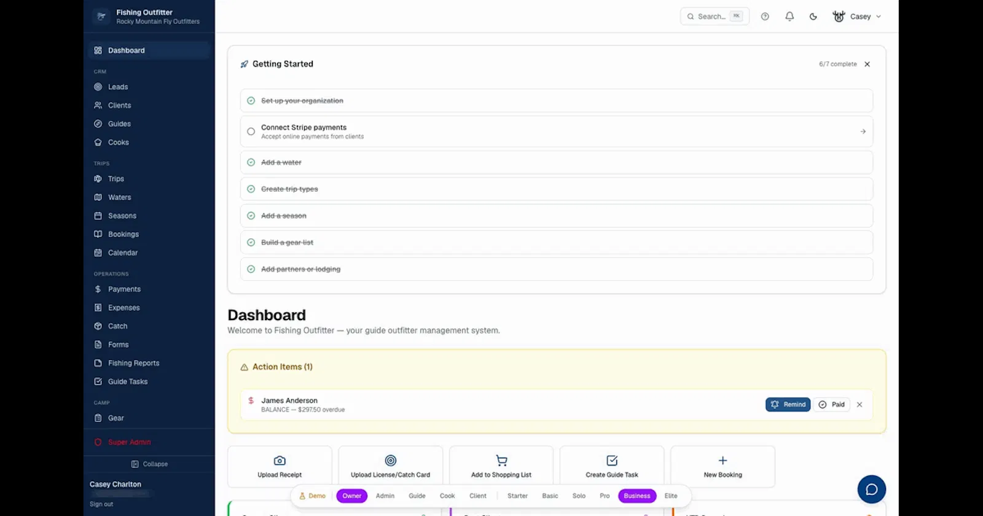Click Sign out link
983x516 pixels.
(101, 504)
